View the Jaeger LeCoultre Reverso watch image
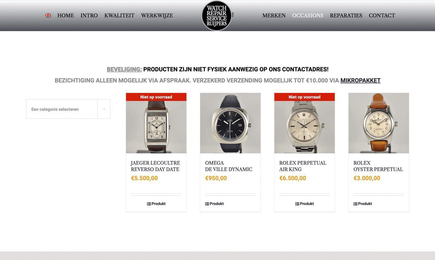 [x=156, y=123]
